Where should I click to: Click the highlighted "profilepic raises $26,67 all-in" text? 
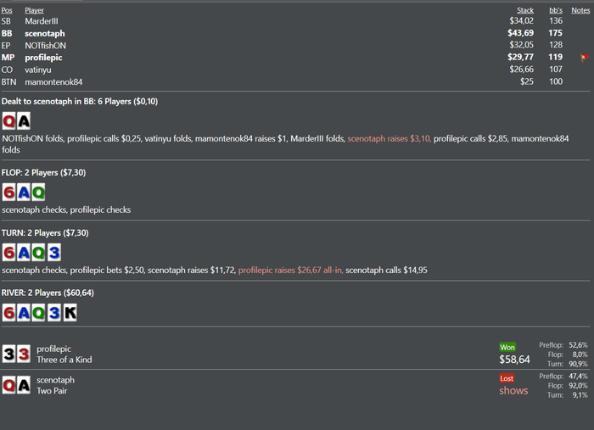point(290,270)
